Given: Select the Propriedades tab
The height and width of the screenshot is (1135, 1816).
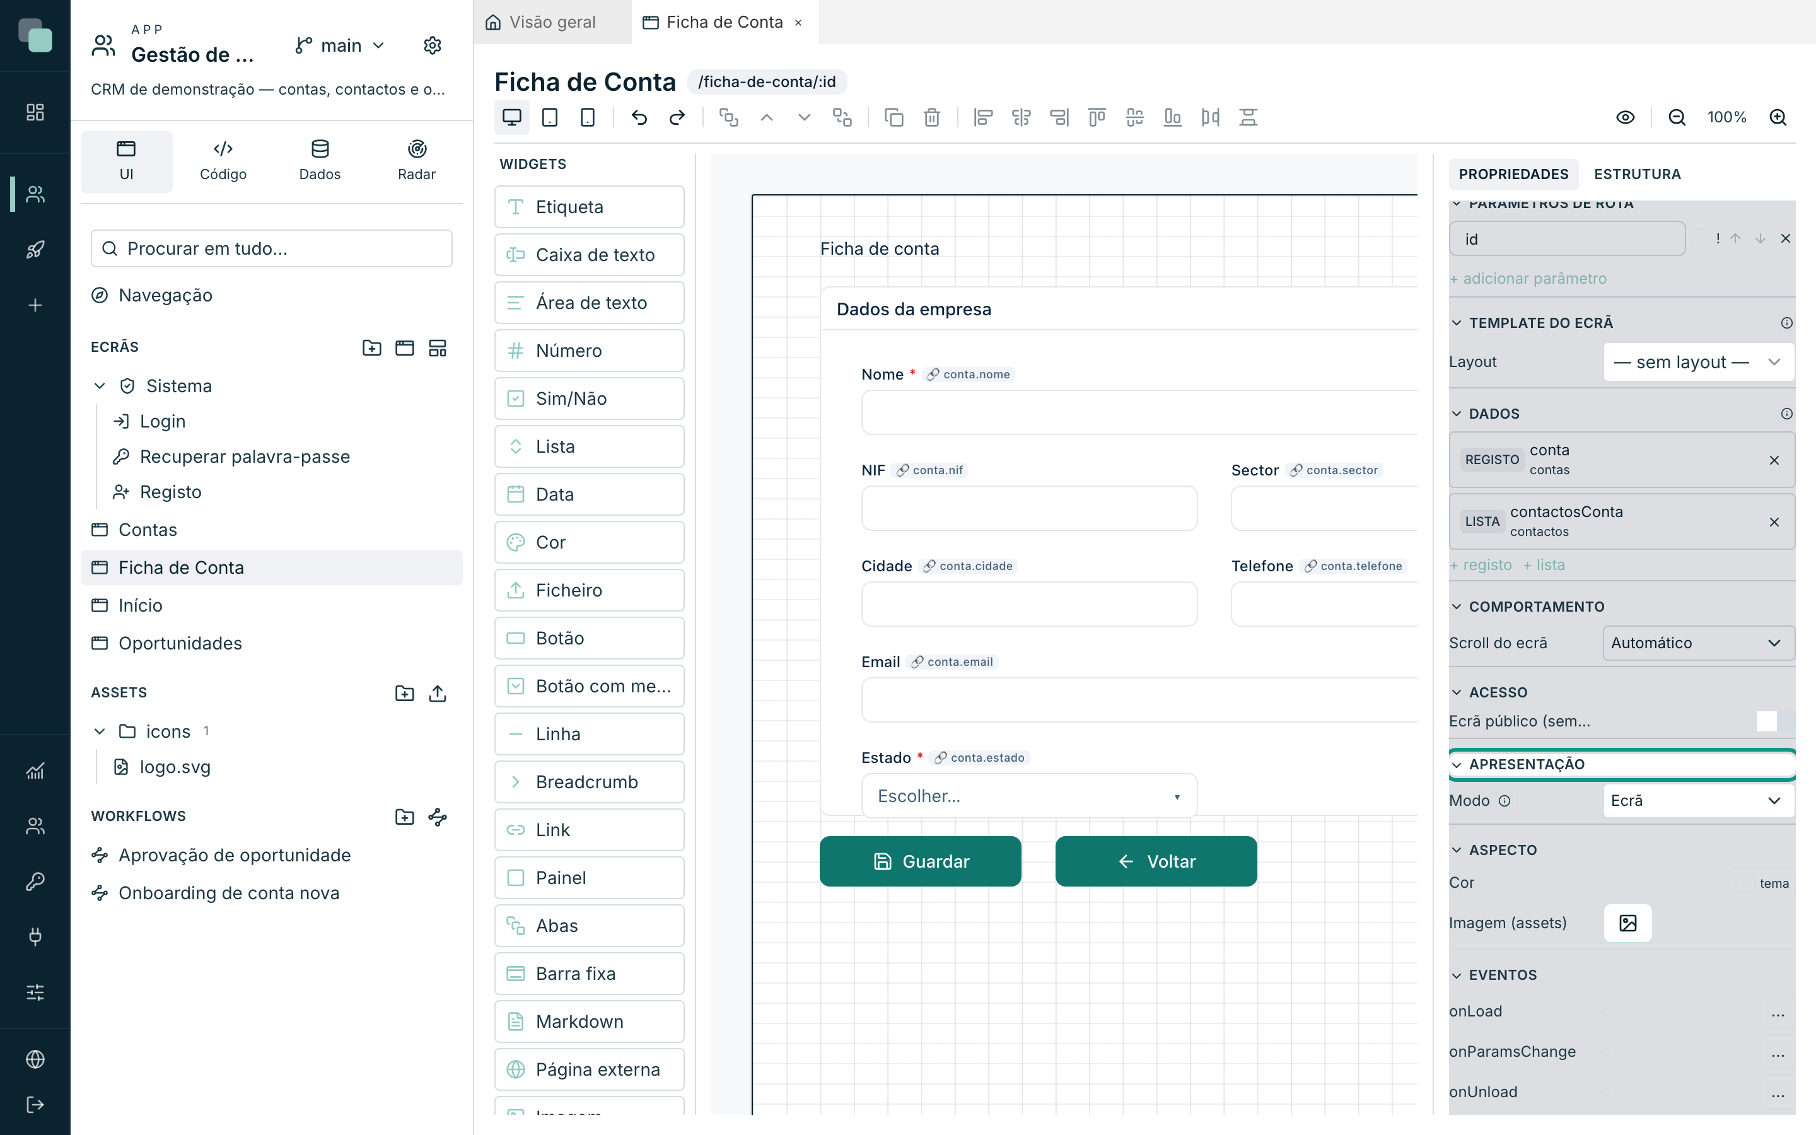Looking at the screenshot, I should (1513, 174).
